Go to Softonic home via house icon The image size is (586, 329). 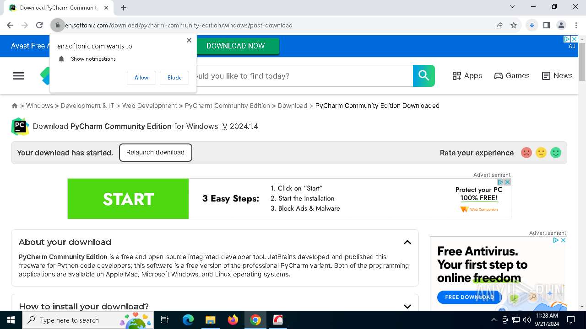click(15, 106)
